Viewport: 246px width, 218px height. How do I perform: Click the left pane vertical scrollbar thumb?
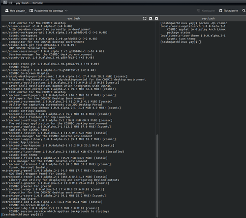point(157,176)
